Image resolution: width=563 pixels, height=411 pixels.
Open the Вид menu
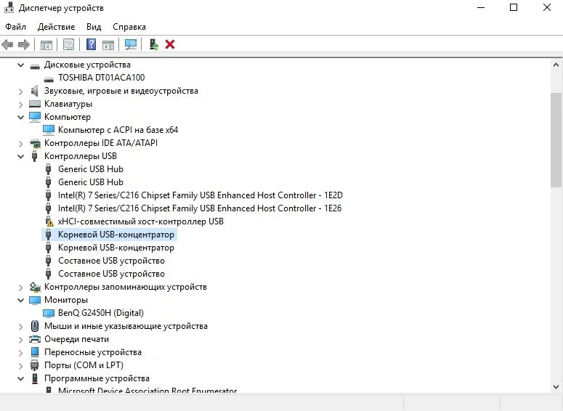click(94, 27)
